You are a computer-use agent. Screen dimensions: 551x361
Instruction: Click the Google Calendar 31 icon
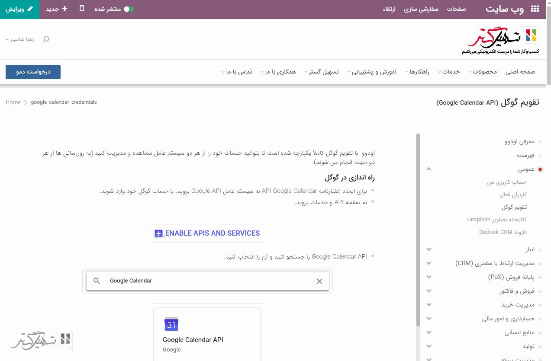(x=171, y=324)
